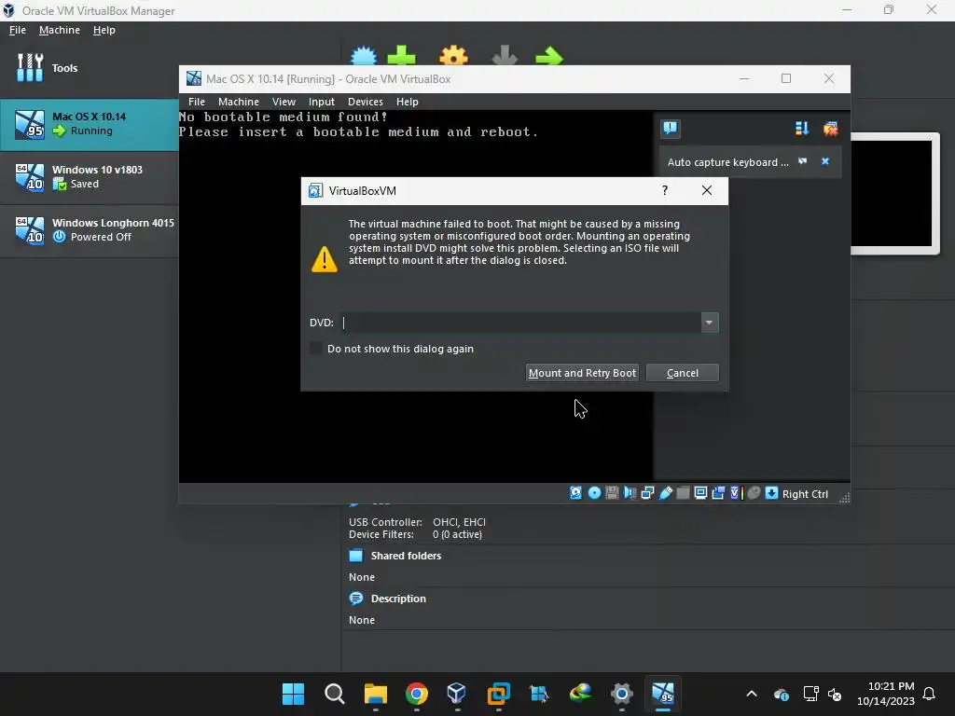Click the shared folders status bar icon
This screenshot has width=955, height=716.
pyautogui.click(x=683, y=493)
